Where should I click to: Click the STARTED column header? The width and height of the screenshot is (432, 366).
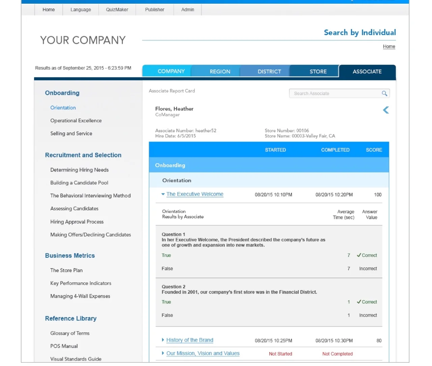click(275, 150)
